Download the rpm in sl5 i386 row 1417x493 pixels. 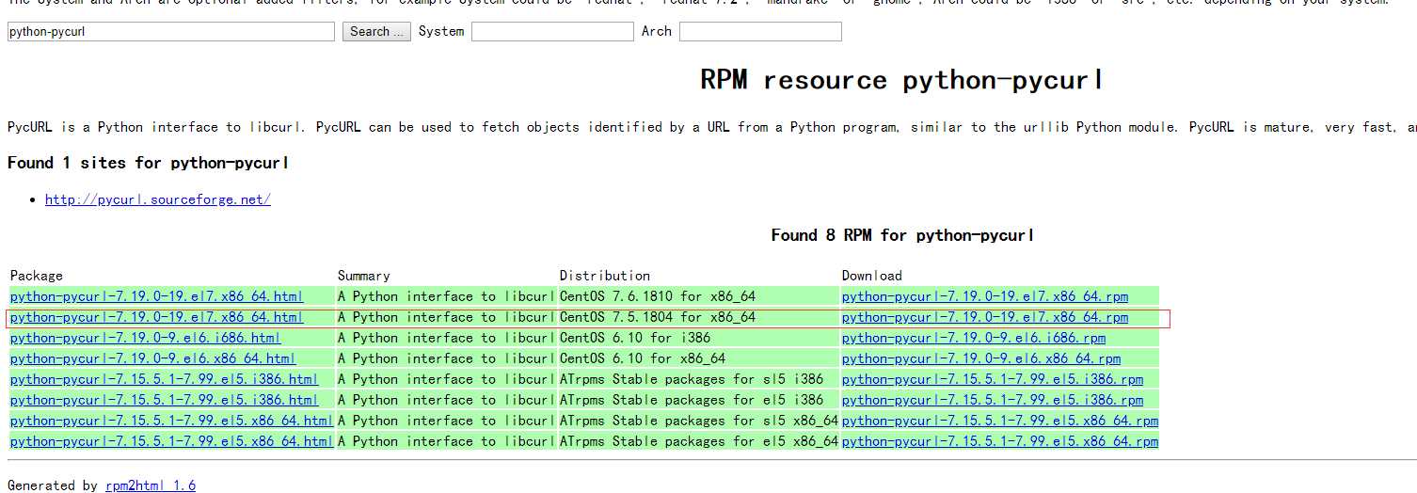pos(993,379)
